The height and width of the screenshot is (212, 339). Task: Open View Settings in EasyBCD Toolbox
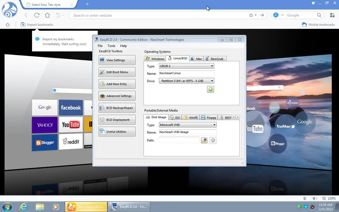[x=117, y=60]
